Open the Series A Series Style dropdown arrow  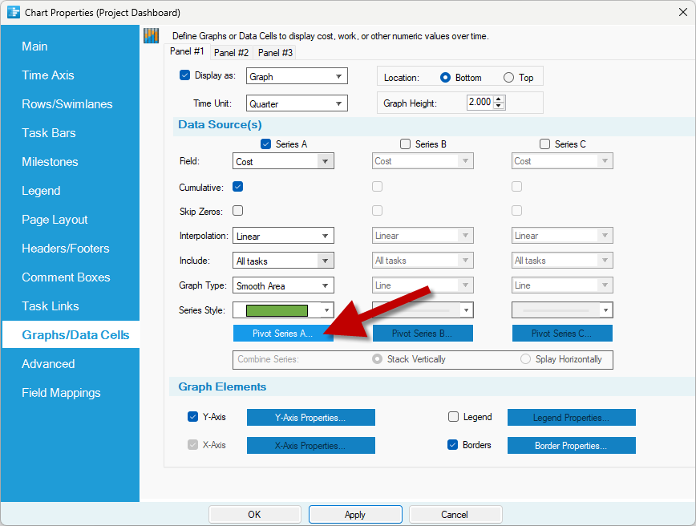[x=326, y=310]
